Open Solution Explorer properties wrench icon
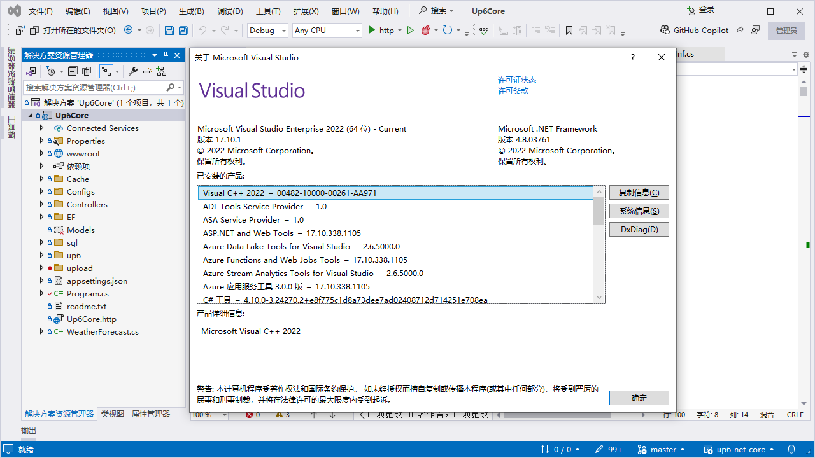Viewport: 815px width, 458px height. click(134, 71)
